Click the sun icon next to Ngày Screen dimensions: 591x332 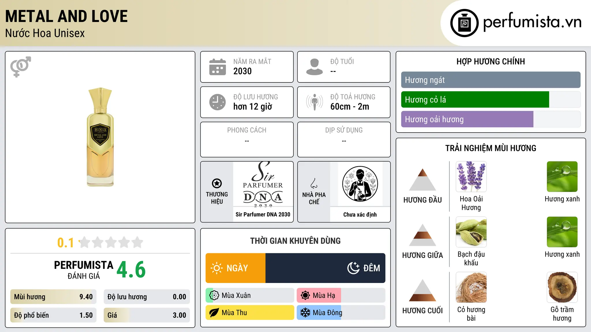[216, 268]
